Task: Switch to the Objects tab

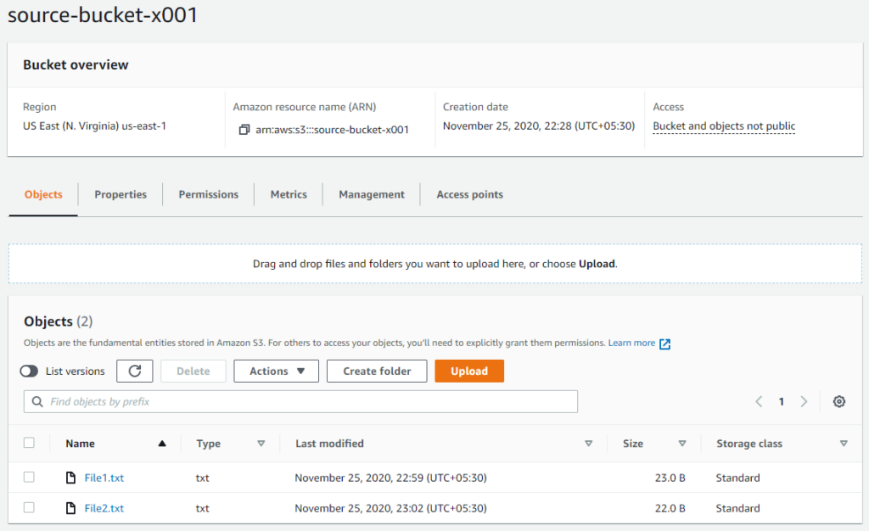Action: [x=43, y=194]
